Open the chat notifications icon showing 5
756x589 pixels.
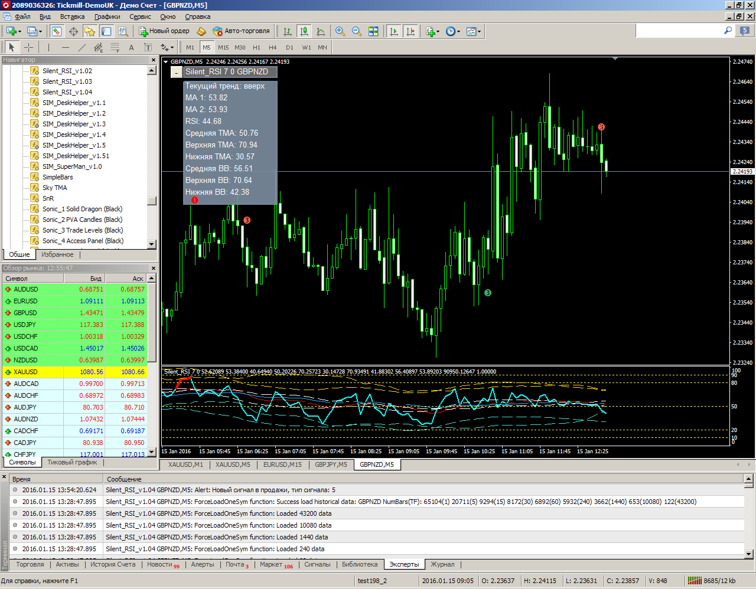click(744, 31)
